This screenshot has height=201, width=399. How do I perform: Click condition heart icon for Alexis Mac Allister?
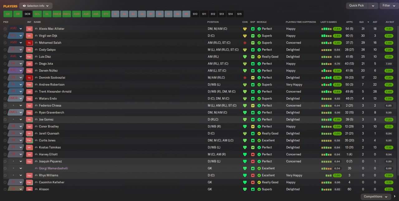245,29
